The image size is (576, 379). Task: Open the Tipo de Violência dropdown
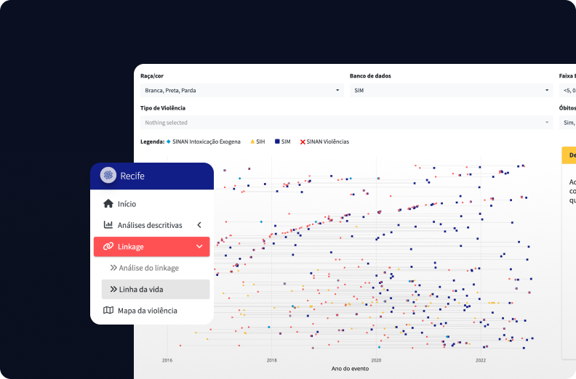pyautogui.click(x=346, y=123)
